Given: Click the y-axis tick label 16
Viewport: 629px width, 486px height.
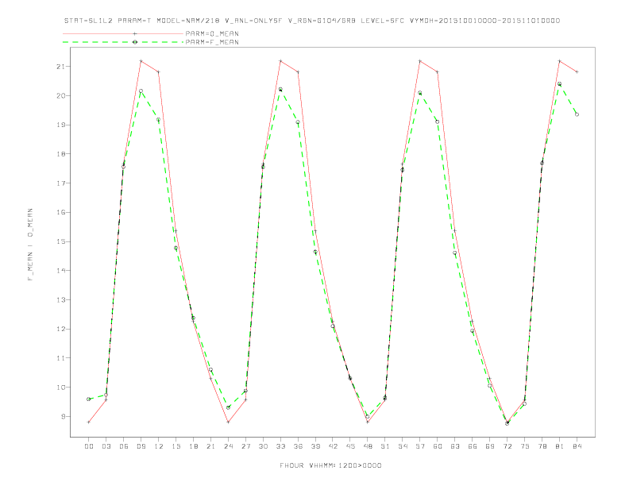Looking at the screenshot, I should coord(60,213).
